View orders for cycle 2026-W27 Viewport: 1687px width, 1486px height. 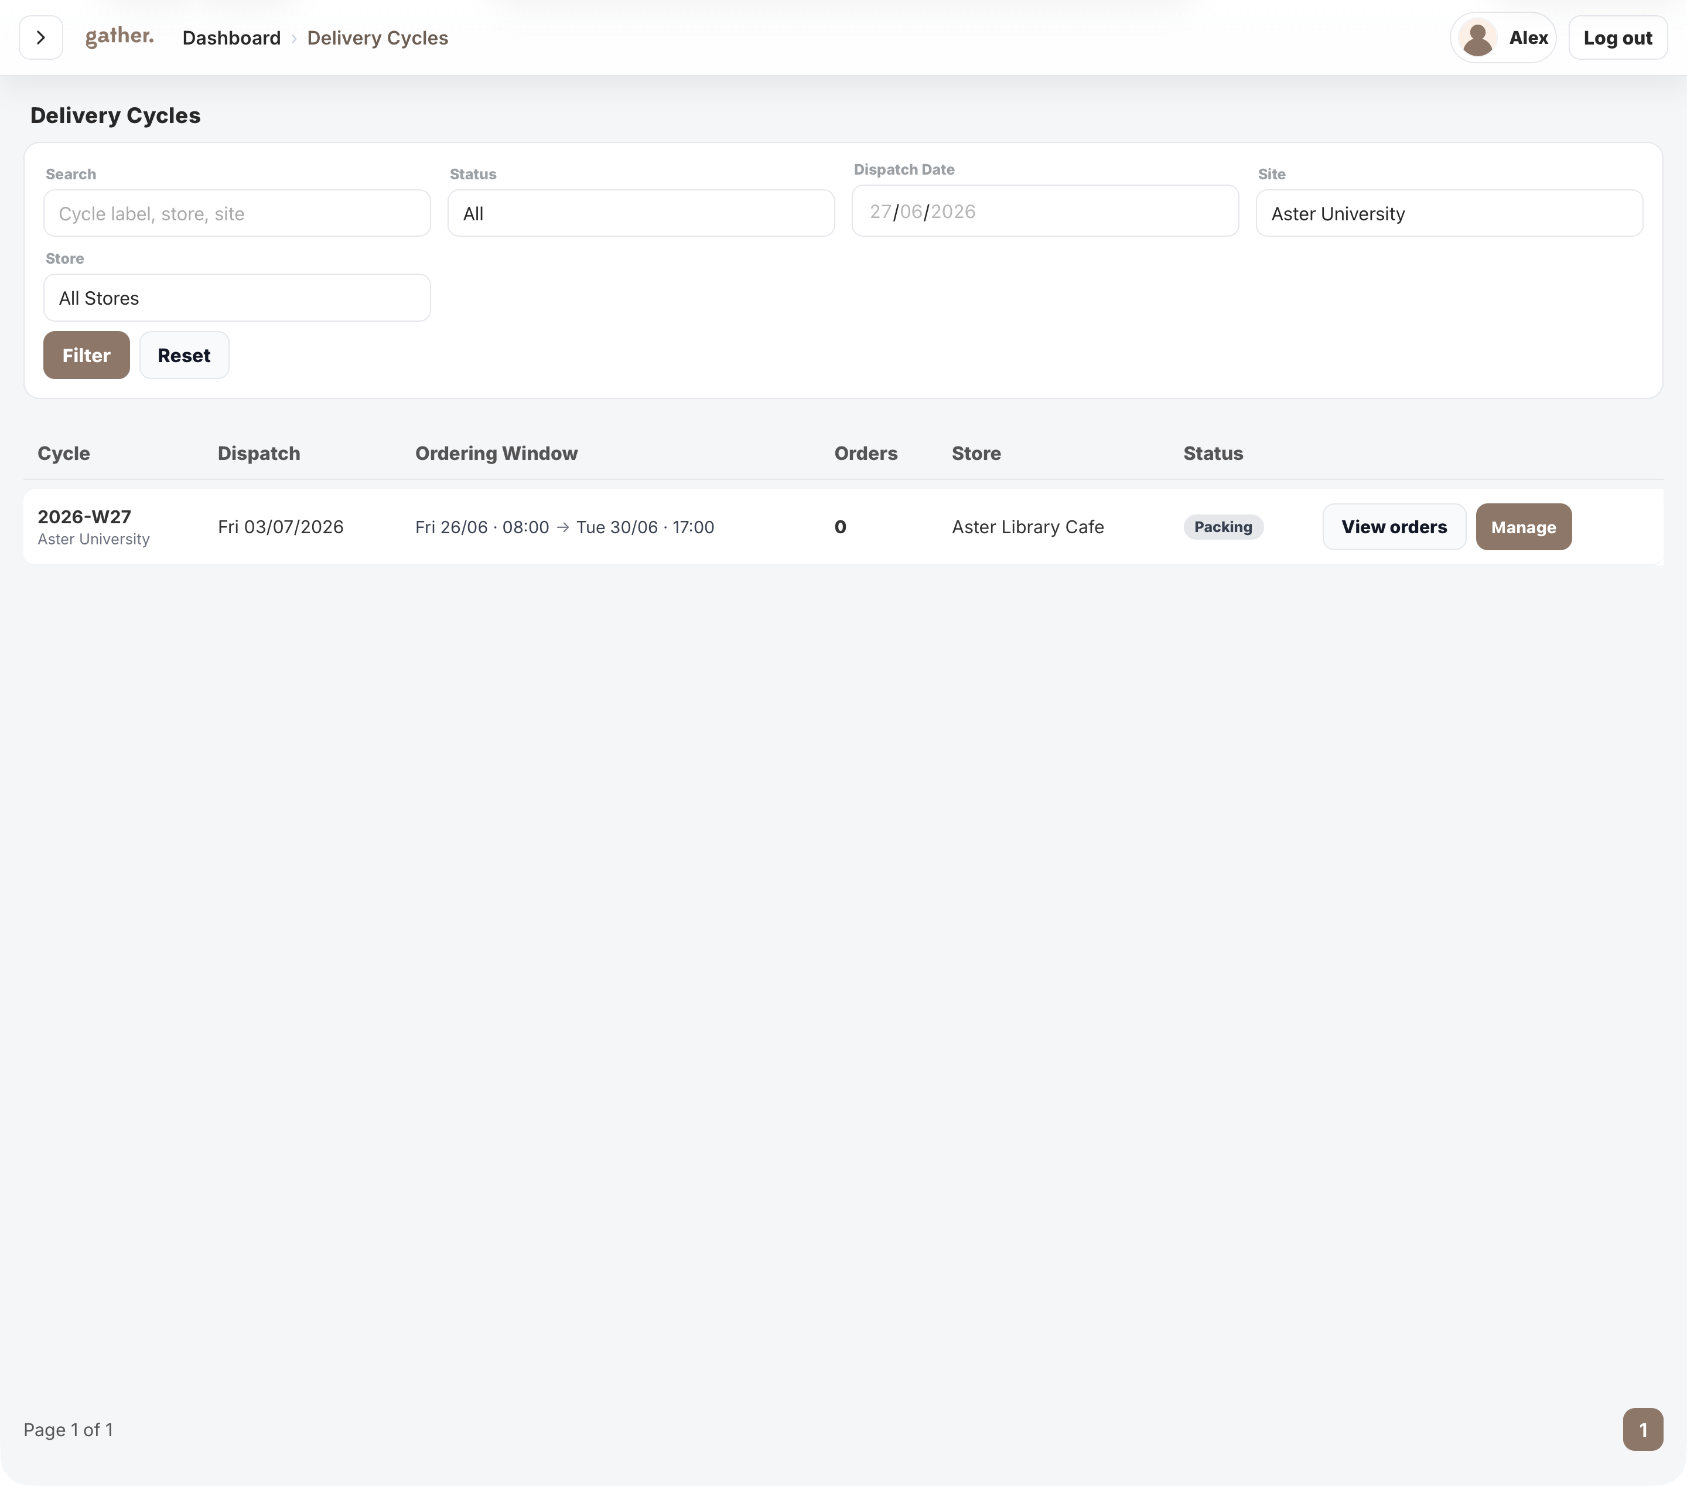(1394, 527)
